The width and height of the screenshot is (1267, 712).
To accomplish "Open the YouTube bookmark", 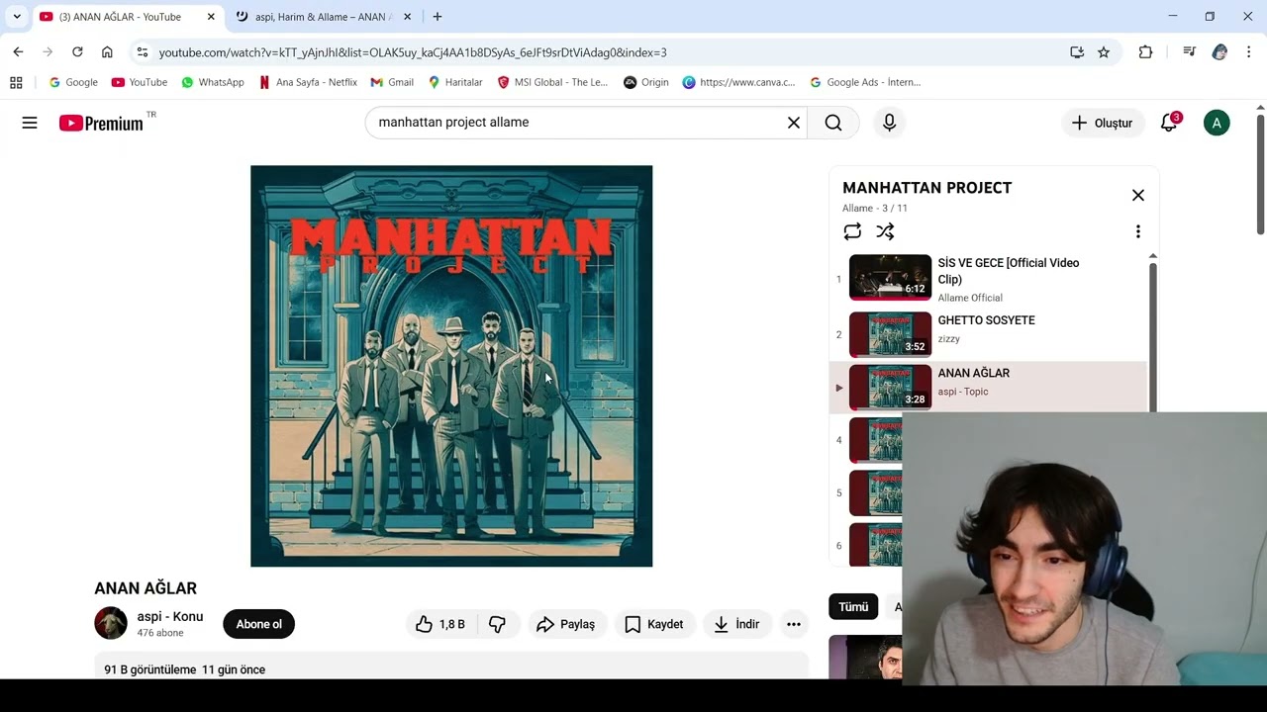I will [140, 82].
